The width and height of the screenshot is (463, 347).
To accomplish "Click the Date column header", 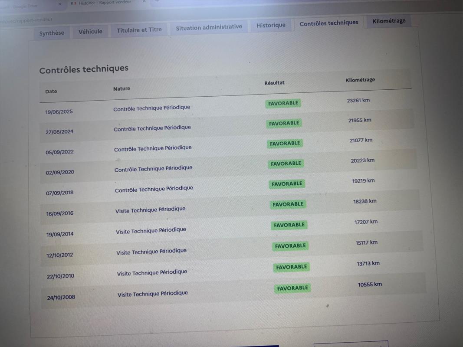I will click(x=51, y=92).
